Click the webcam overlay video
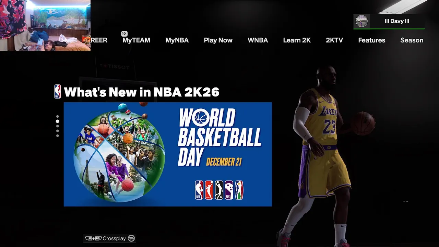439x247 pixels. point(45,25)
